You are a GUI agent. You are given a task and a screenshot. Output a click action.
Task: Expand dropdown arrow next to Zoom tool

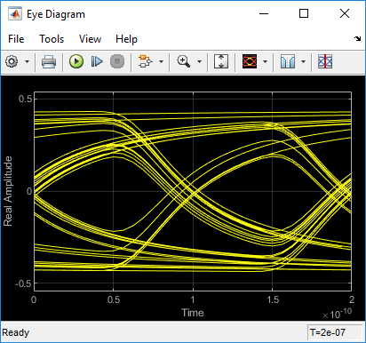pyautogui.click(x=199, y=61)
